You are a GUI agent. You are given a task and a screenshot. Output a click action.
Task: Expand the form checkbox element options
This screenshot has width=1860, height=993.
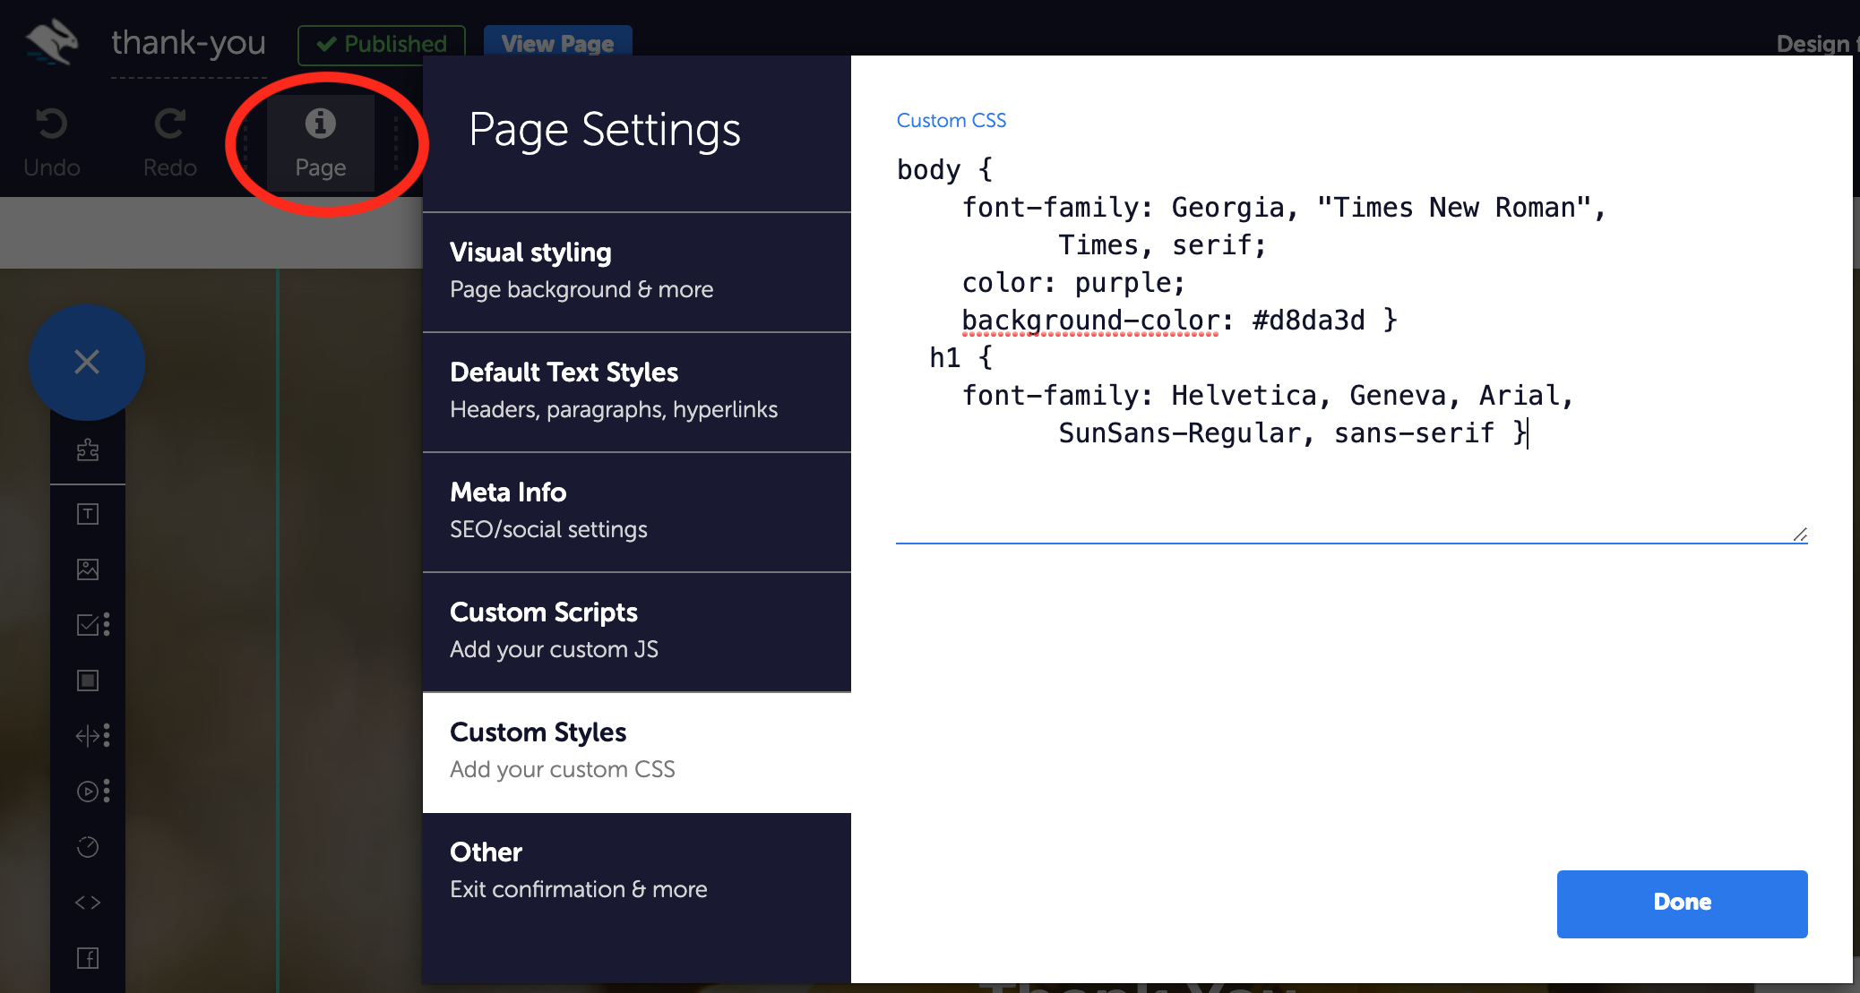coord(107,624)
